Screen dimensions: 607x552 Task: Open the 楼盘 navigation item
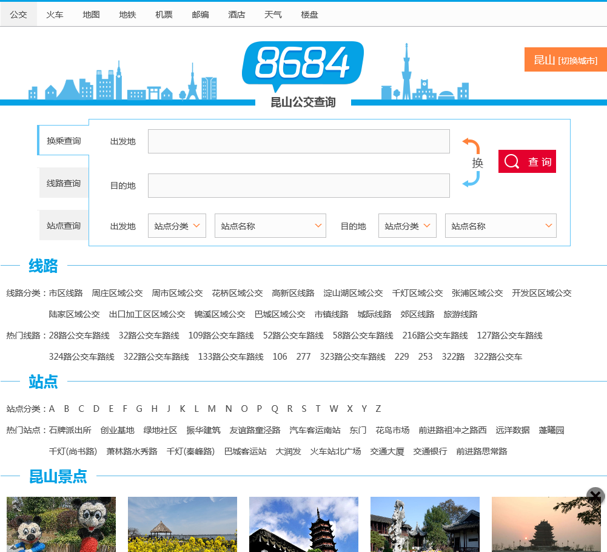click(309, 15)
